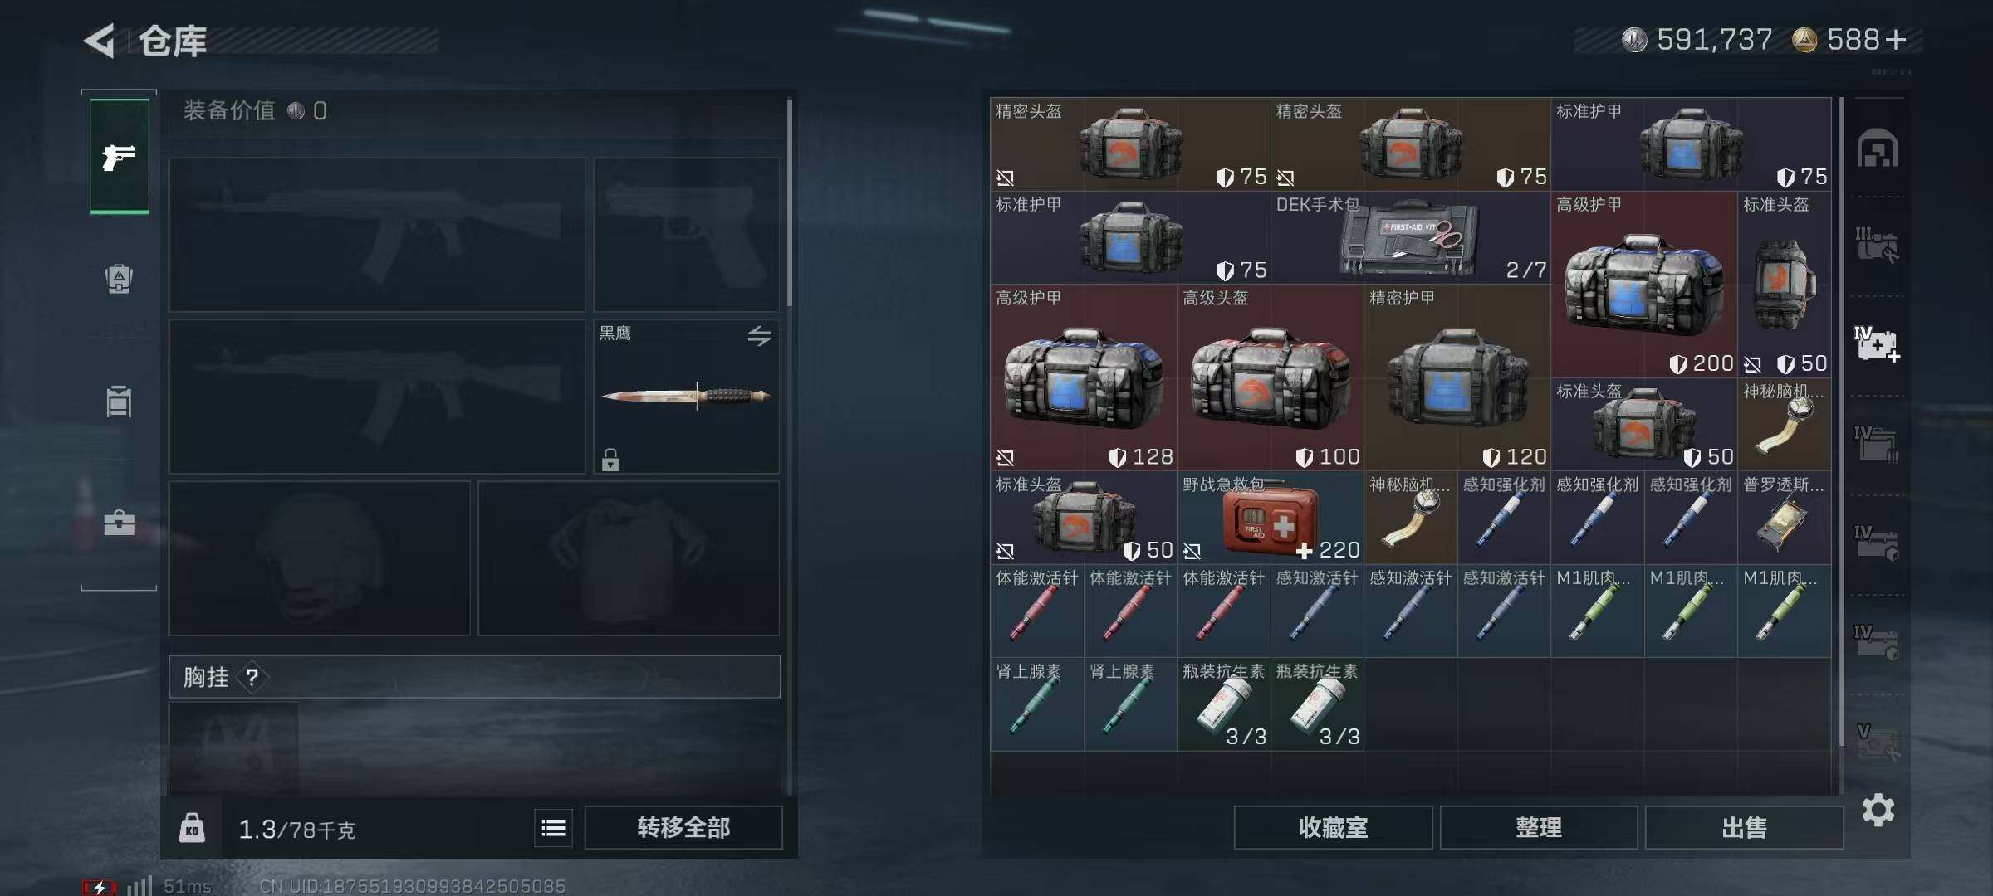Viewport: 1993px width, 896px height.
Task: Open the 胸挂 question mark help
Action: (x=252, y=678)
